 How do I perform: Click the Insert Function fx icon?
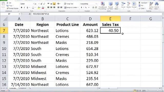click(30, 14)
